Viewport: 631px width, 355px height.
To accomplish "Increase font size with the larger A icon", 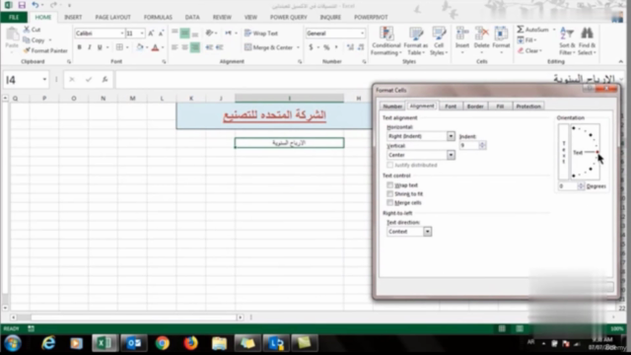I will (x=151, y=34).
